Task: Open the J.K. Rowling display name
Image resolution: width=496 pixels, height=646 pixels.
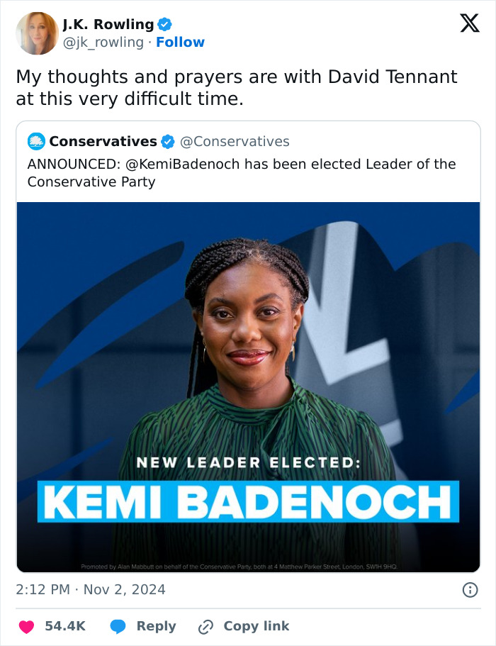Action: 108,24
